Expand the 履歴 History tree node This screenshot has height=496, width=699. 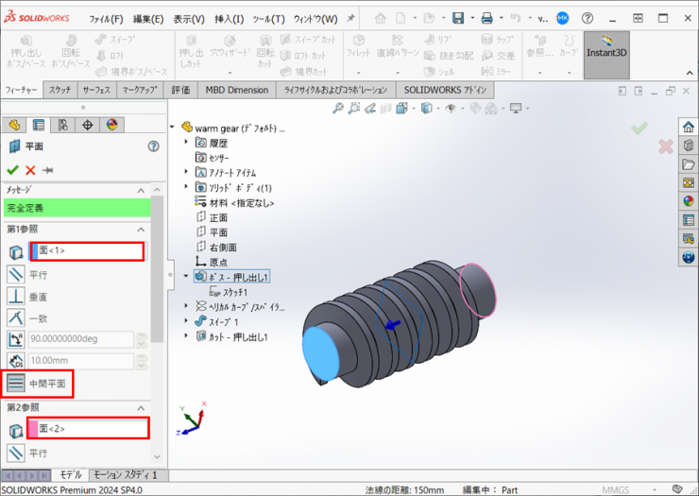[186, 143]
